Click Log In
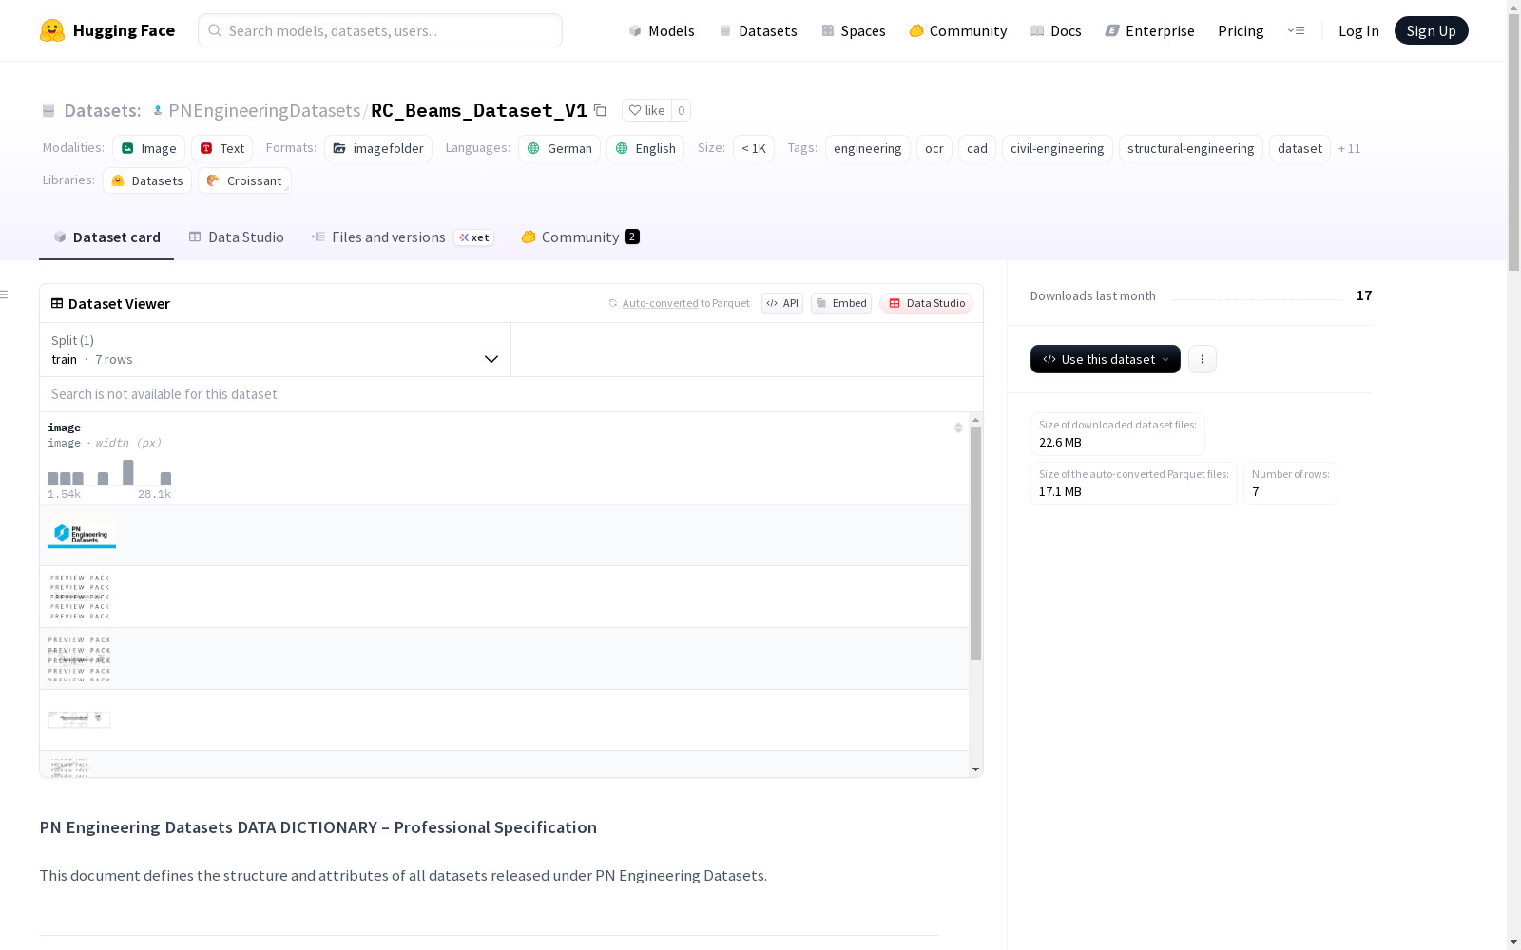1521x950 pixels. point(1358,30)
